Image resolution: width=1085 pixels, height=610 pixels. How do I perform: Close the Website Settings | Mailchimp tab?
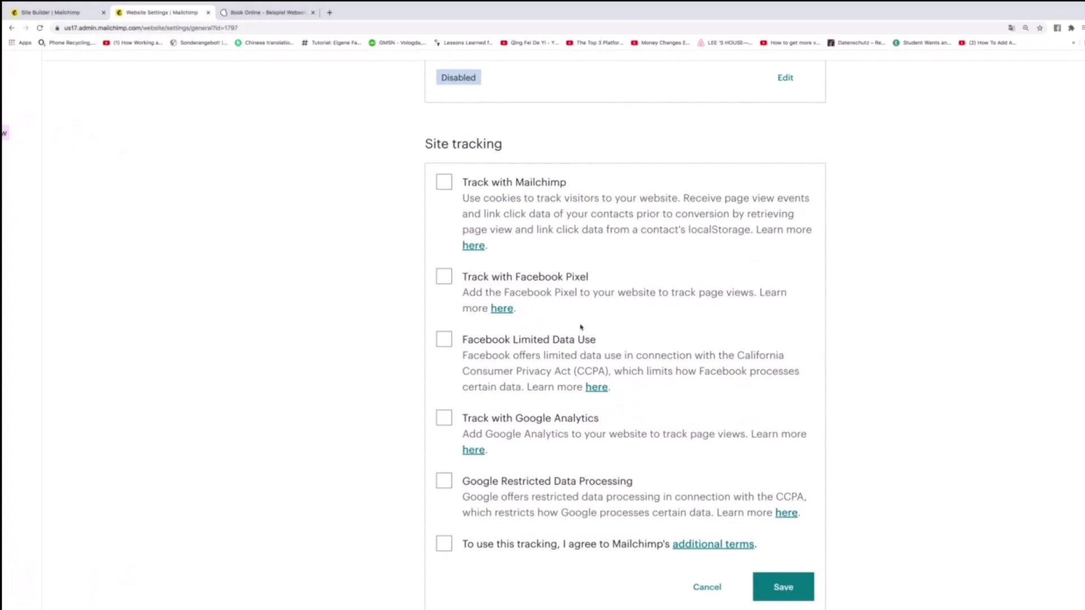point(208,12)
